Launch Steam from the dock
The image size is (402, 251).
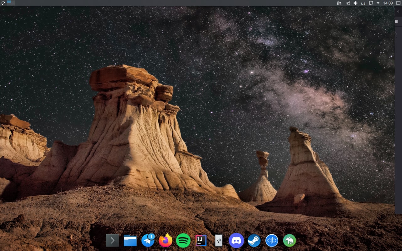coord(254,241)
